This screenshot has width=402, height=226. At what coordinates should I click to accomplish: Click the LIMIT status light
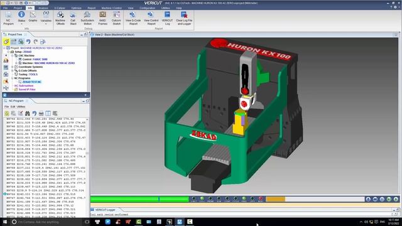(x=193, y=199)
